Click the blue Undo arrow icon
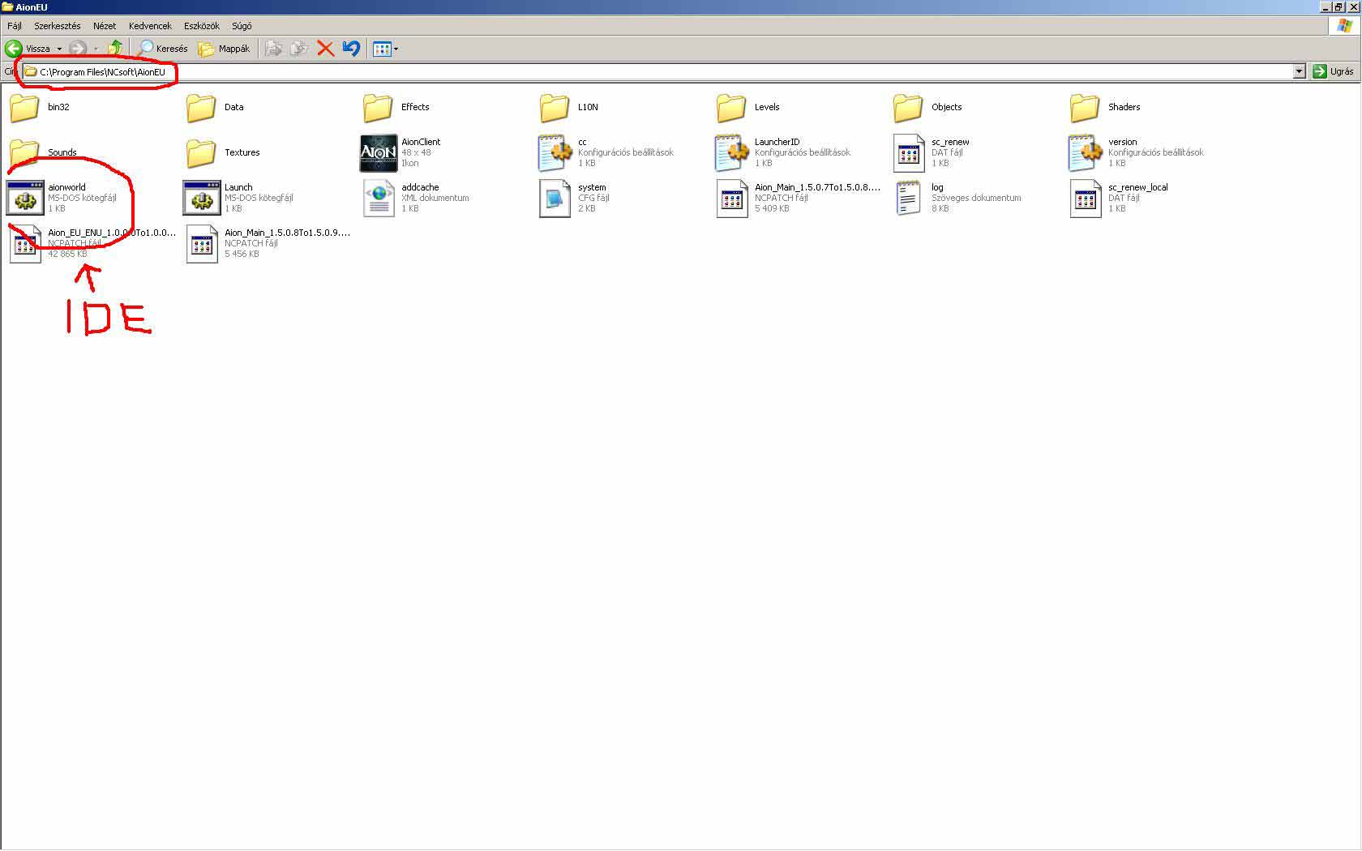Screen dimensions: 1362x851 point(351,49)
